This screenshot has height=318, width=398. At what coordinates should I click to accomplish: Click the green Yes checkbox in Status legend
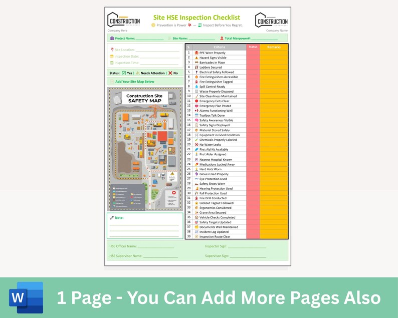point(124,73)
